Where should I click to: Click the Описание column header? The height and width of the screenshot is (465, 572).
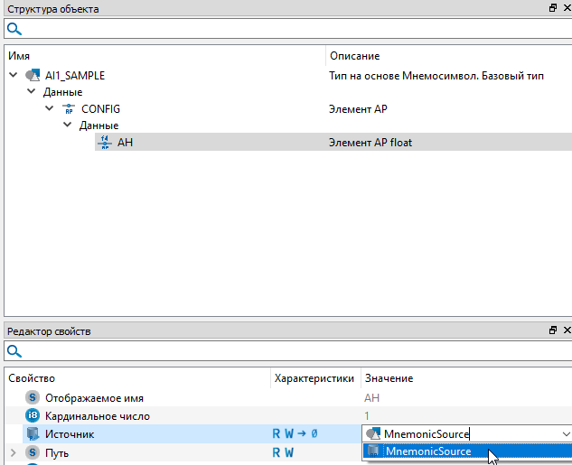(x=354, y=56)
